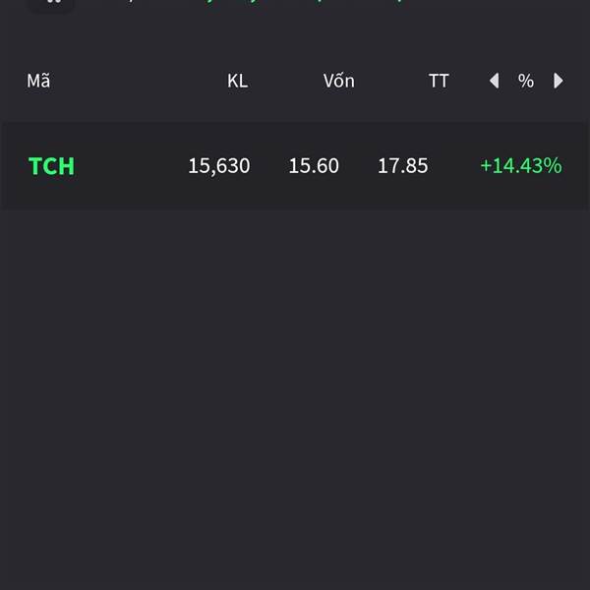Click the +14.43% gain figure
Image resolution: width=590 pixels, height=590 pixels.
521,166
